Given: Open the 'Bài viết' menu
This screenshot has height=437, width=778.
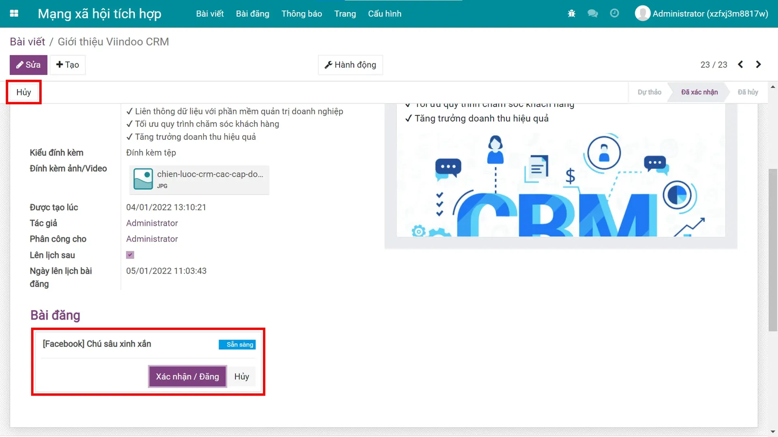Looking at the screenshot, I should coord(210,13).
